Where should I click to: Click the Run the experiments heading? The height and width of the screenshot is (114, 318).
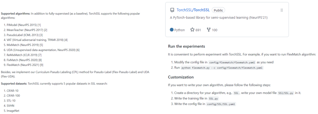click(x=187, y=46)
